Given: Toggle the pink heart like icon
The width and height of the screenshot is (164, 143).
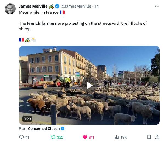Looking at the screenshot, I should [85, 137].
